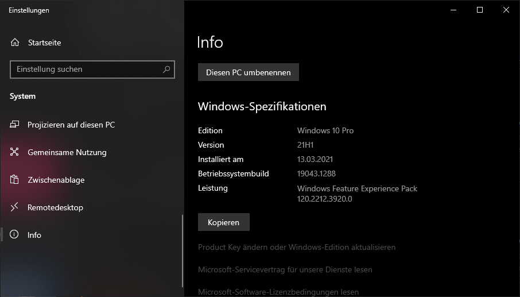This screenshot has width=520, height=297.
Task: Maximize the Einstellungen window
Action: click(x=480, y=10)
